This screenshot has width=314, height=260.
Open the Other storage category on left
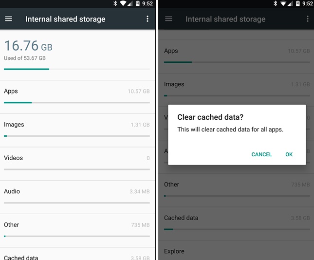point(77,231)
